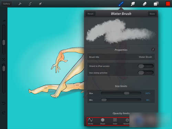Click the Water Brush stroke preview
Image resolution: width=172 pixels, height=129 pixels.
pyautogui.click(x=121, y=31)
